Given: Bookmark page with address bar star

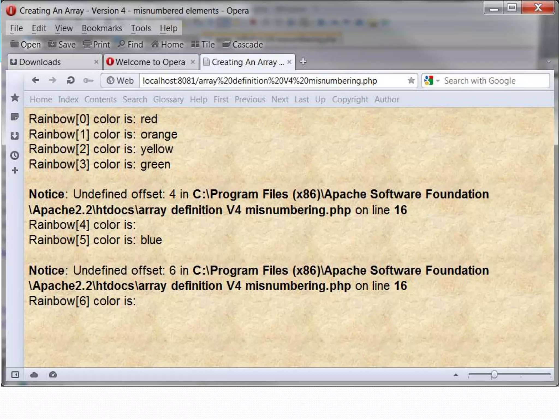Looking at the screenshot, I should 411,80.
